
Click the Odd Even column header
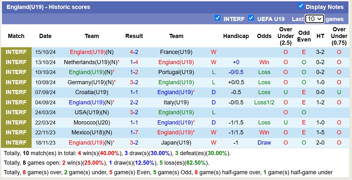click(x=304, y=36)
